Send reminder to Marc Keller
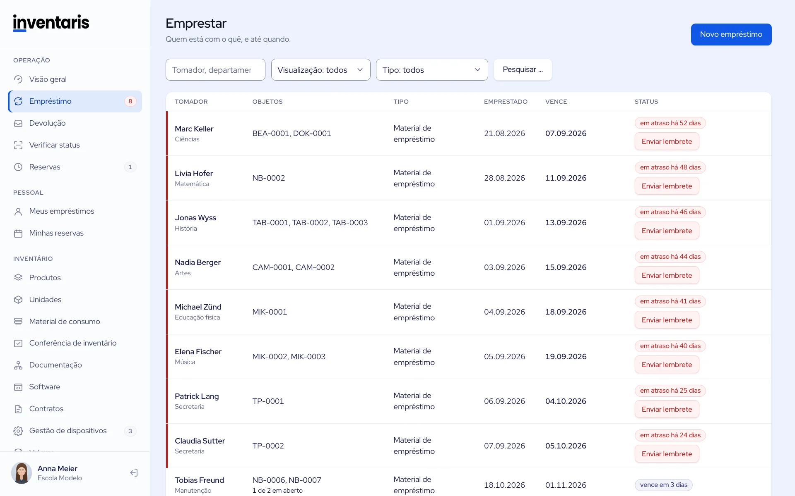 point(667,141)
